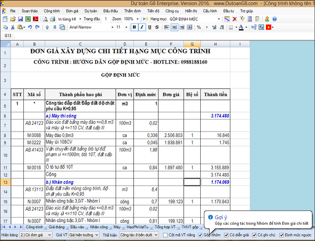Export to Excel using the green icon
315x241 pixels.
point(27,19)
